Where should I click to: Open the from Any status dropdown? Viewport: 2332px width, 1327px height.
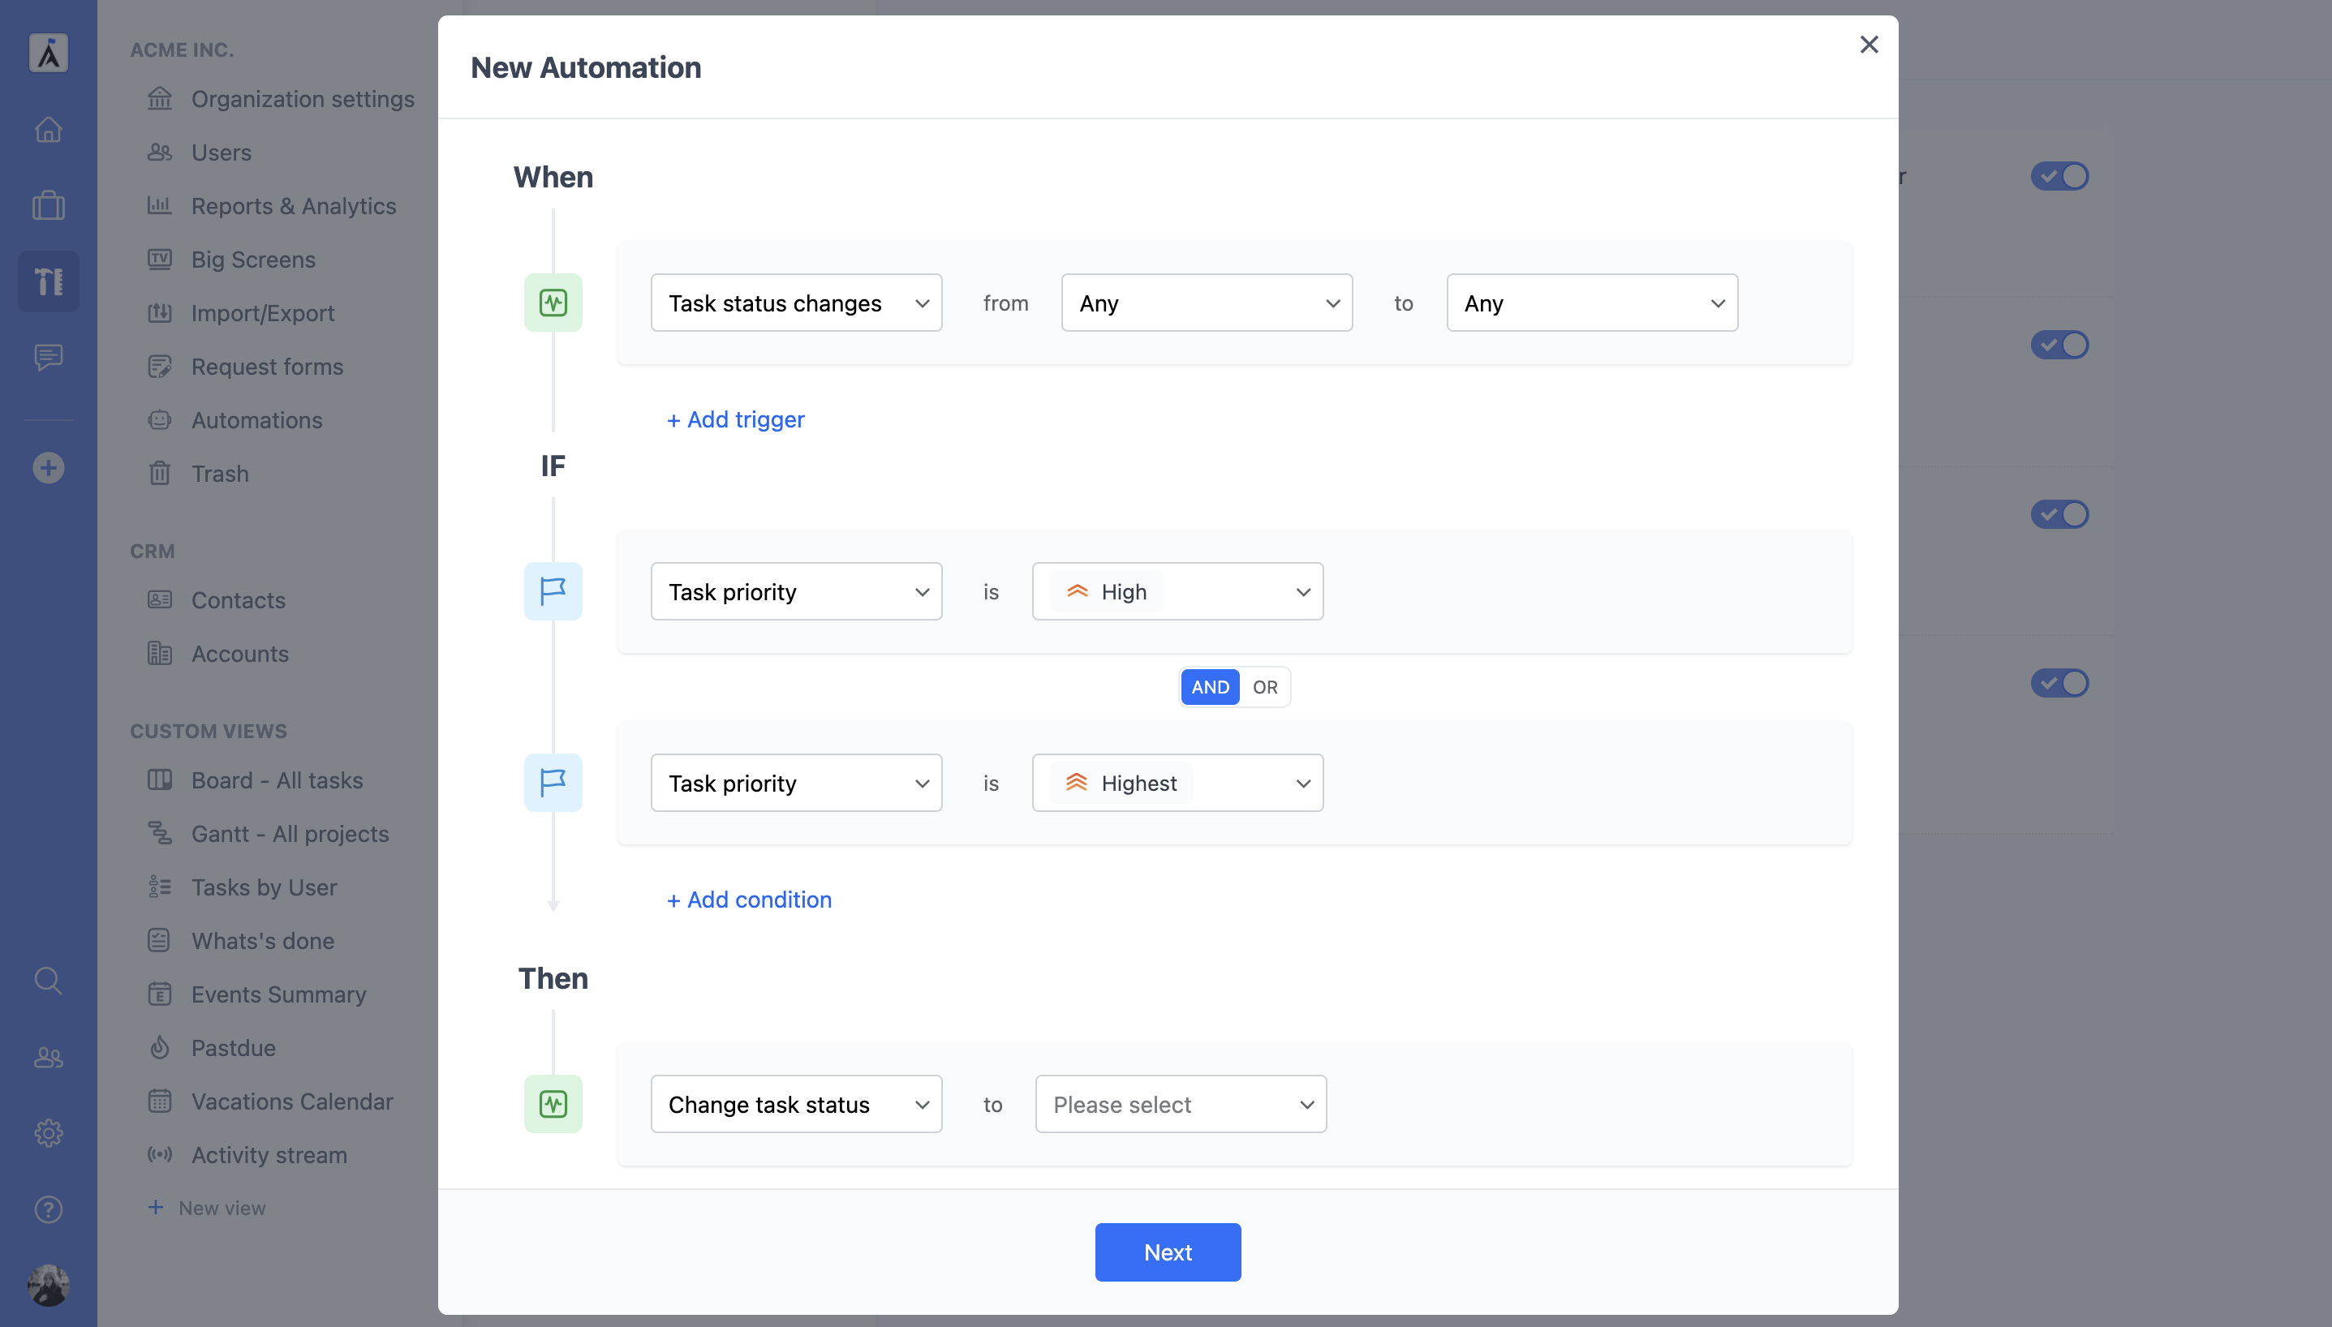[1206, 303]
